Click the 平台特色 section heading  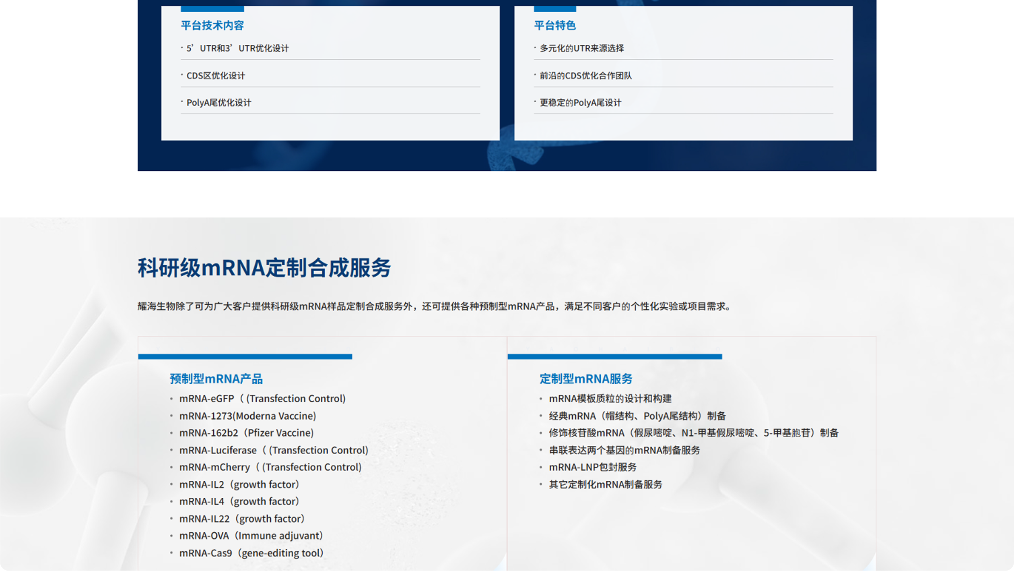[556, 25]
